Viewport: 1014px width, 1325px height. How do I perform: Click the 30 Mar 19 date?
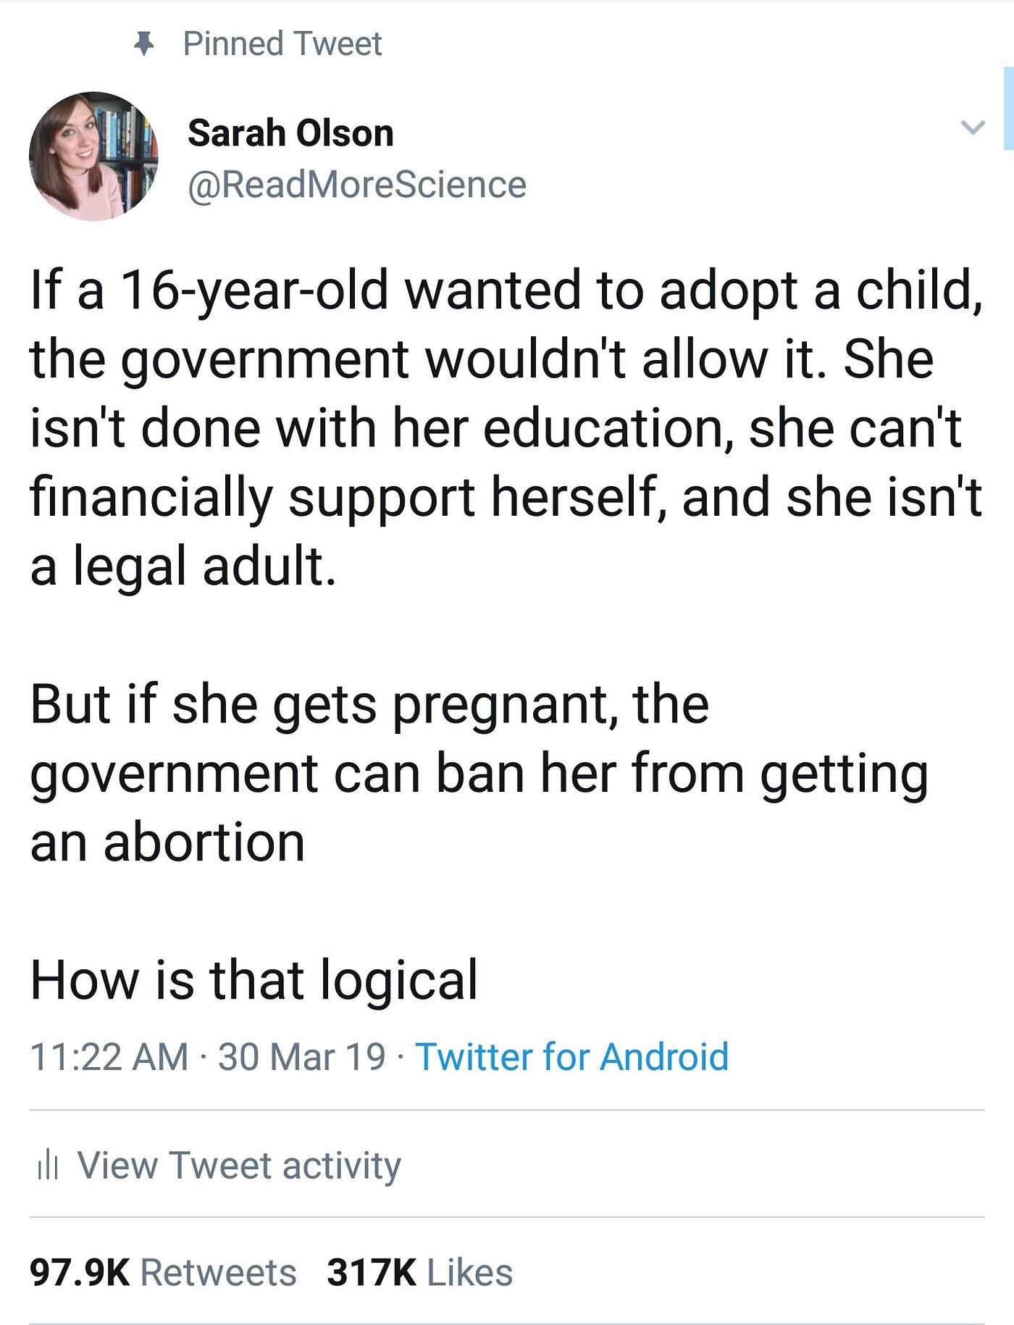302,1056
